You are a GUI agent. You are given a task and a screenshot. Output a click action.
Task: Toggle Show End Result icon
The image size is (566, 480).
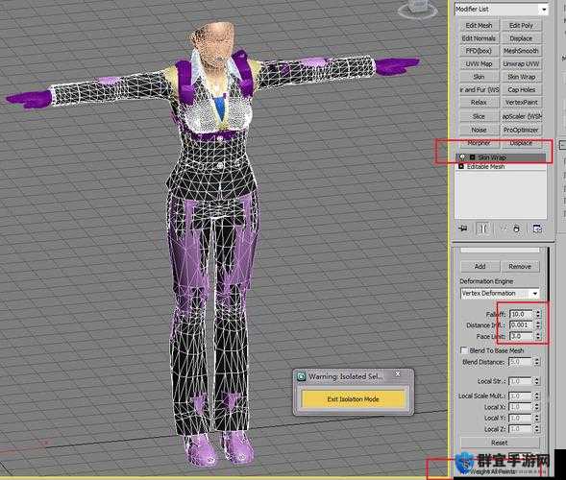pos(483,228)
